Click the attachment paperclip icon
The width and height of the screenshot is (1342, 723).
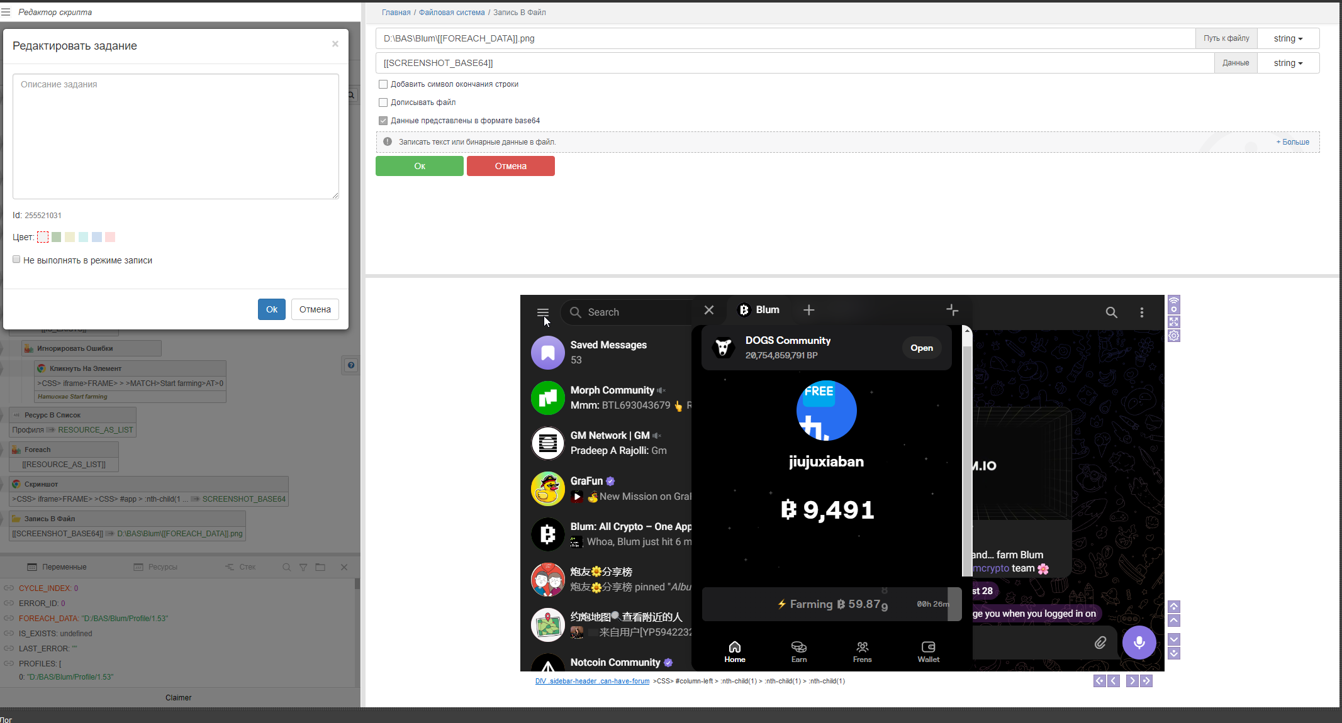click(x=1100, y=643)
